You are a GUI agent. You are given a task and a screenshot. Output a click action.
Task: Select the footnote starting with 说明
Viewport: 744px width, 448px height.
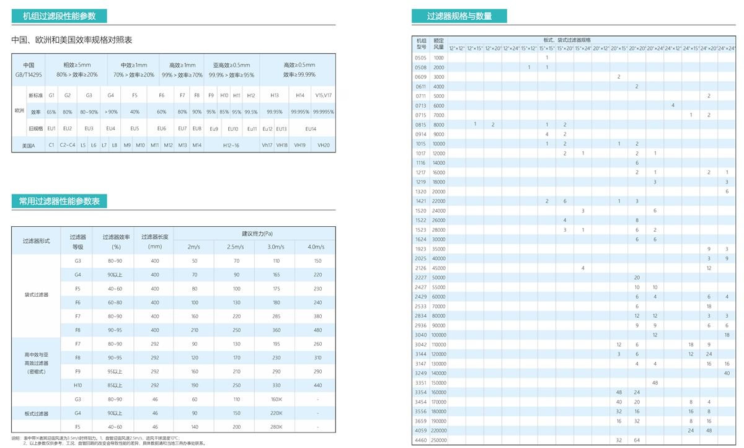[x=108, y=441]
